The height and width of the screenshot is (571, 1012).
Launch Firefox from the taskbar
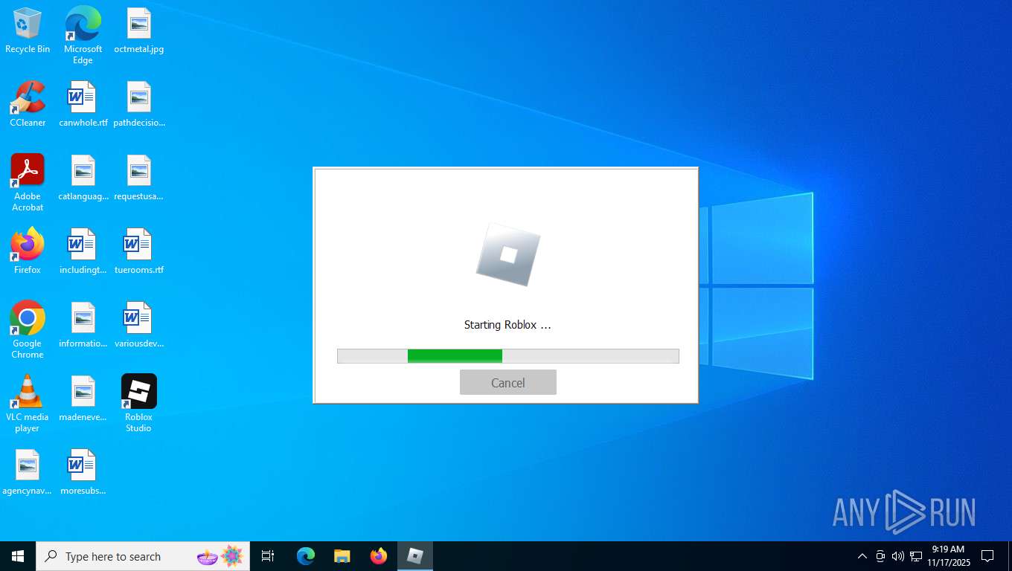379,556
